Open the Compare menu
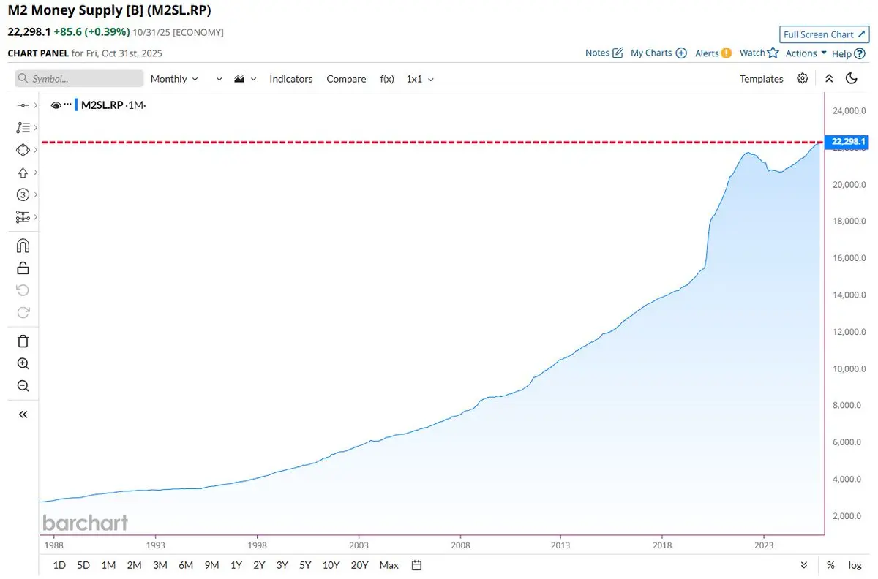 pos(346,79)
